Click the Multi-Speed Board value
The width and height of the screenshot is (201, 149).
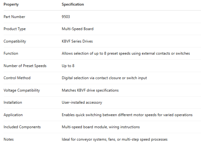pos(77,29)
